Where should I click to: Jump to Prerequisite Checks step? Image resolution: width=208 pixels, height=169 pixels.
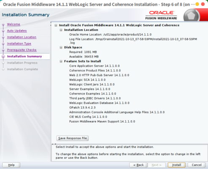[x=22, y=50]
